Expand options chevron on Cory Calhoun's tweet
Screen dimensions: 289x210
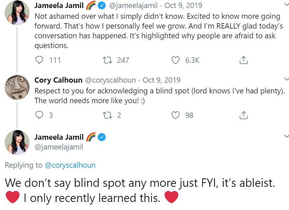286,79
